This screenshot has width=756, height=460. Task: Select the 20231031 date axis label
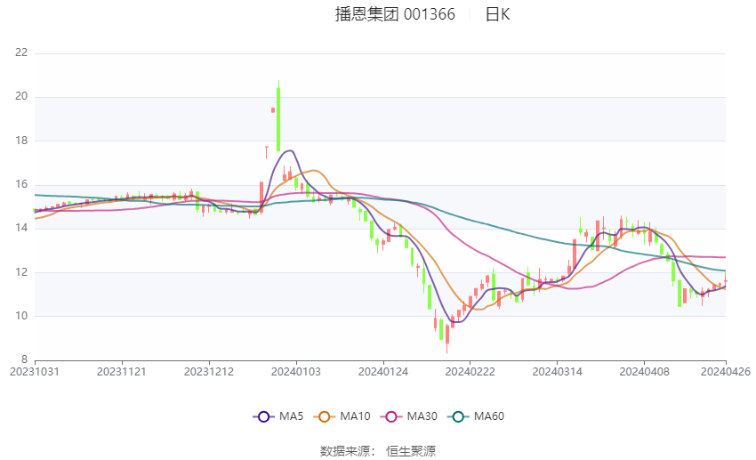pos(35,372)
